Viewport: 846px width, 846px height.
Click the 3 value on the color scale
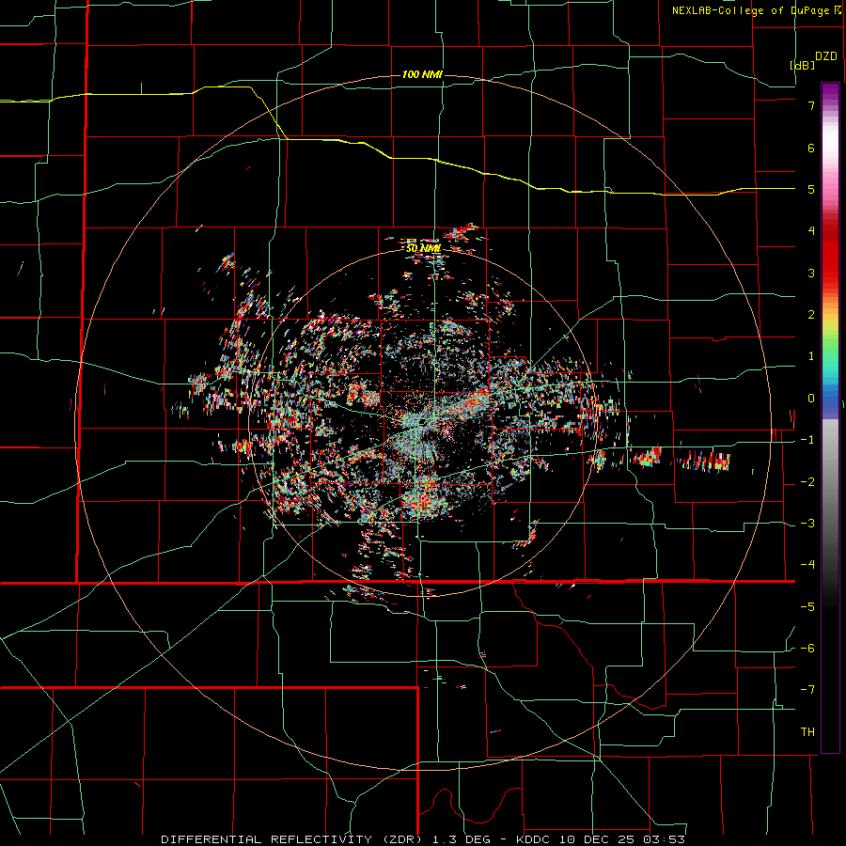click(811, 273)
